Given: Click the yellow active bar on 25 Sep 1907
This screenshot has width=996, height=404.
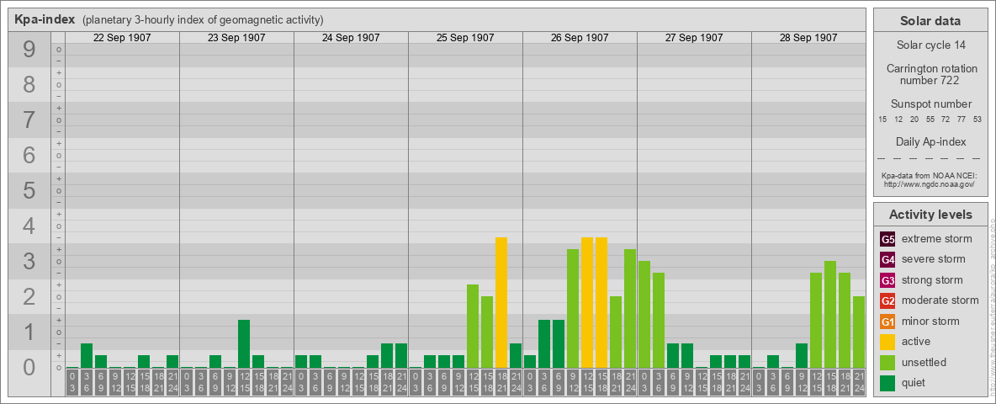Looking at the screenshot, I should click(501, 302).
